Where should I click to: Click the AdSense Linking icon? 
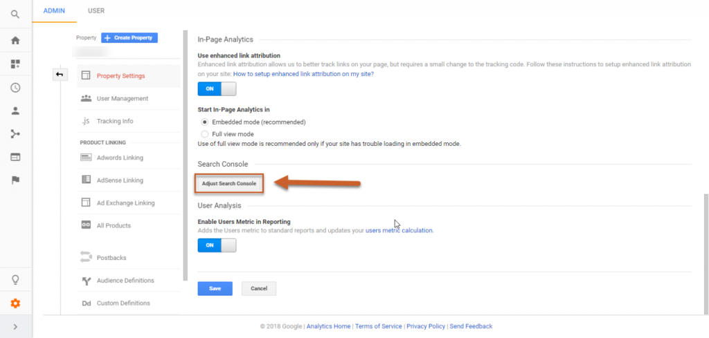[x=86, y=180]
